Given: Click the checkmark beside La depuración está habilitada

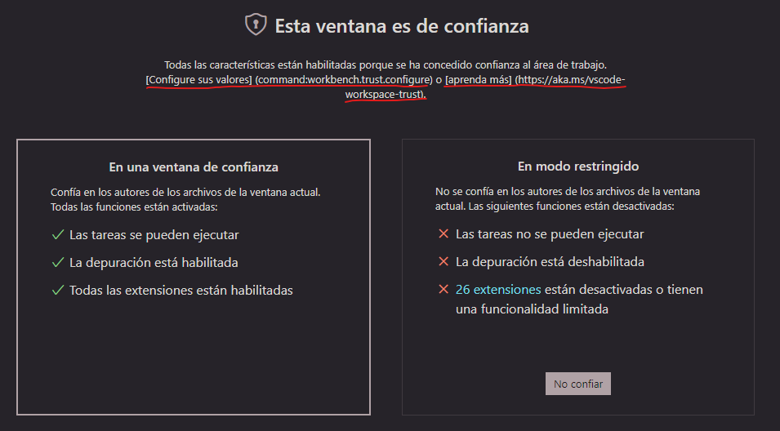Looking at the screenshot, I should (58, 263).
